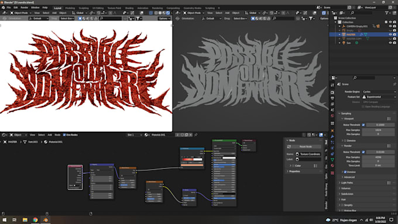Collapse the Sampling panel
This screenshot has width=398, height=224.
pyautogui.click(x=346, y=113)
